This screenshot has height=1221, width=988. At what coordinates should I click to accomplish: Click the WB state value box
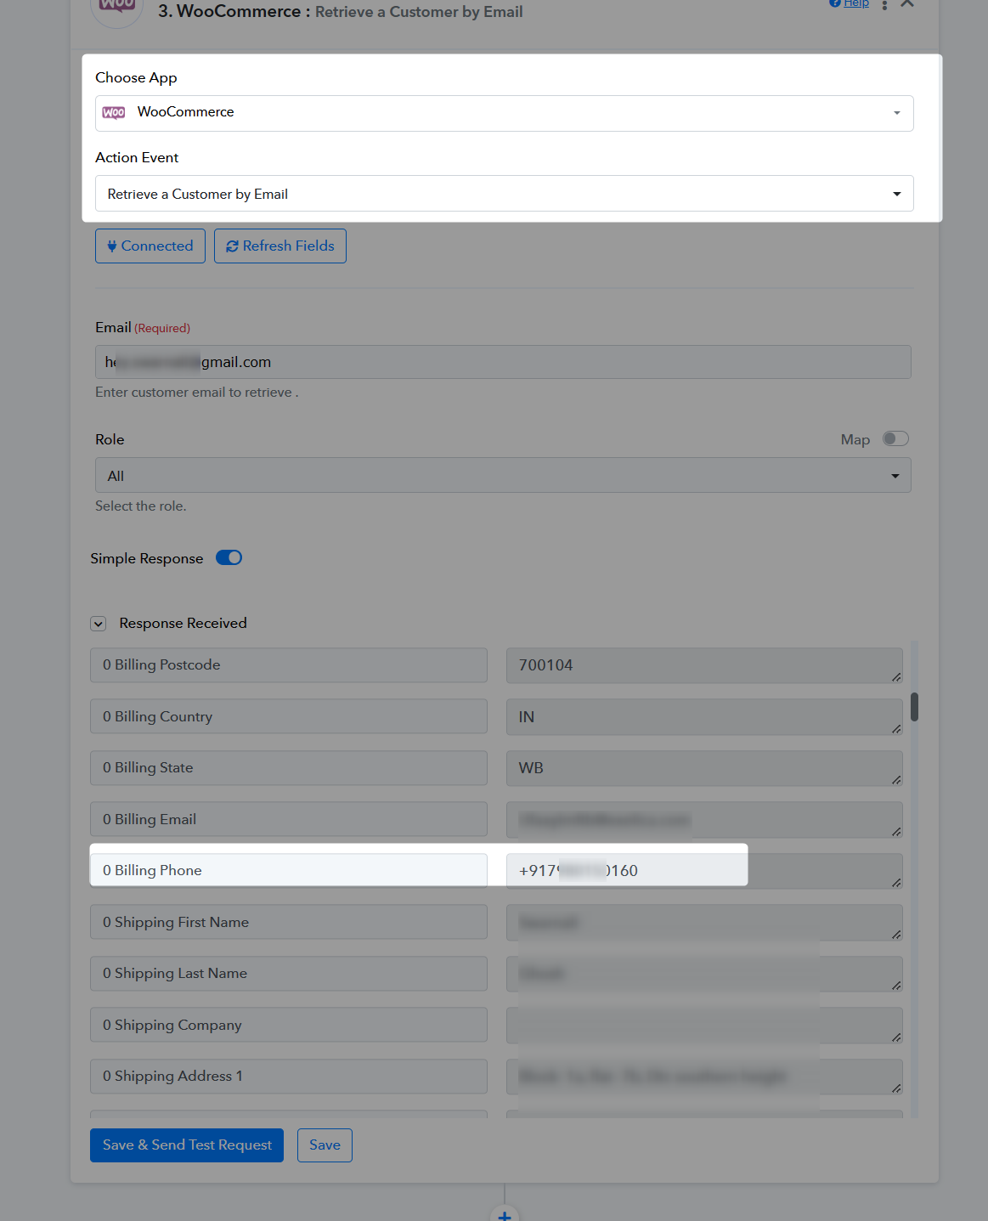pos(704,768)
